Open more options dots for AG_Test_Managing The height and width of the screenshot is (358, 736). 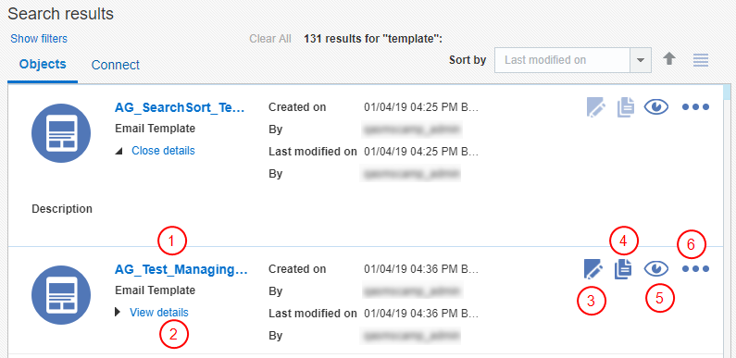tap(695, 269)
